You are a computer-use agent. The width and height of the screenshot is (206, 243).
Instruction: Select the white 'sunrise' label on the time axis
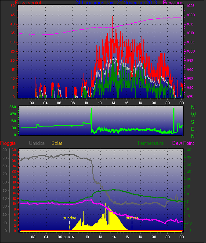tap(69, 237)
